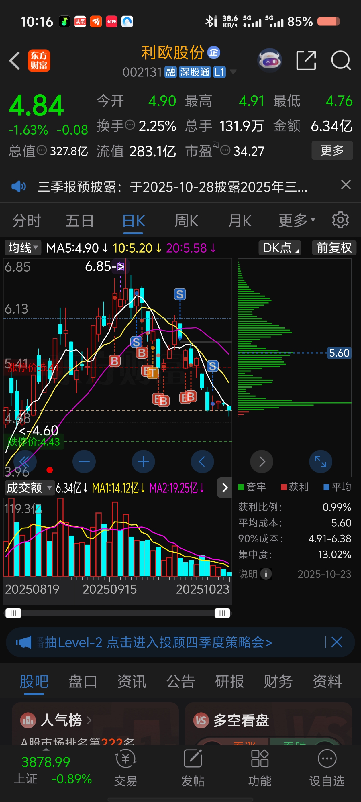
Task: Tap the 总值 info circle icon
Action: pyautogui.click(x=42, y=150)
